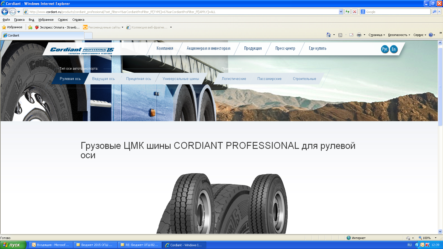443x249 pixels.
Task: Open the Продукция site menu
Action: [x=253, y=48]
